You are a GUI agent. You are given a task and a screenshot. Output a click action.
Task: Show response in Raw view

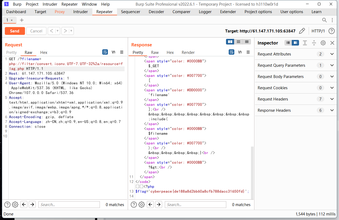pyautogui.click(x=155, y=53)
